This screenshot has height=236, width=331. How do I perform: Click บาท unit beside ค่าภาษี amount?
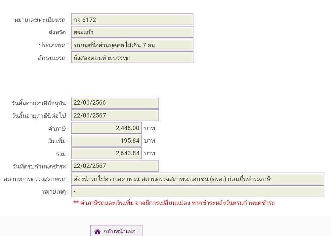click(149, 128)
